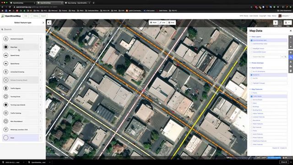
Task: Open the Issues pane
Action: pyautogui.click(x=291, y=61)
